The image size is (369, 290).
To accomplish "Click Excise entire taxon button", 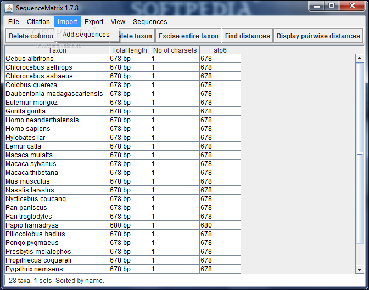I will [x=188, y=36].
